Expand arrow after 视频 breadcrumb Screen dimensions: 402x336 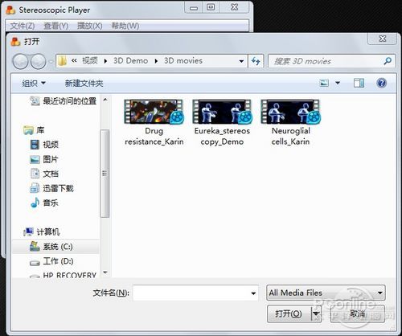[x=105, y=61]
